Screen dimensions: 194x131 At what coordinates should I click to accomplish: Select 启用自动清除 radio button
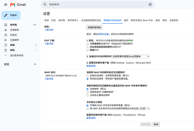[x=87, y=76]
